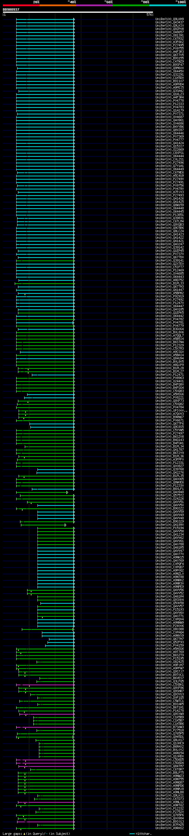Viewport: 189px width, 836px height.
Task: Click the =100char. scale legend
Action: (141, 833)
